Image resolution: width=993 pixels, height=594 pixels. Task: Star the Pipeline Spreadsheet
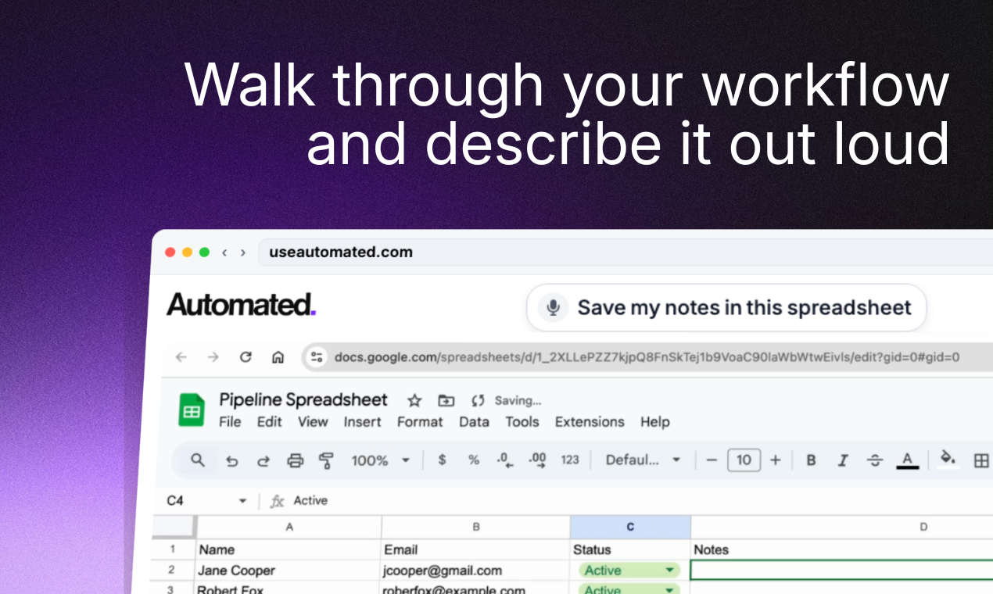414,400
